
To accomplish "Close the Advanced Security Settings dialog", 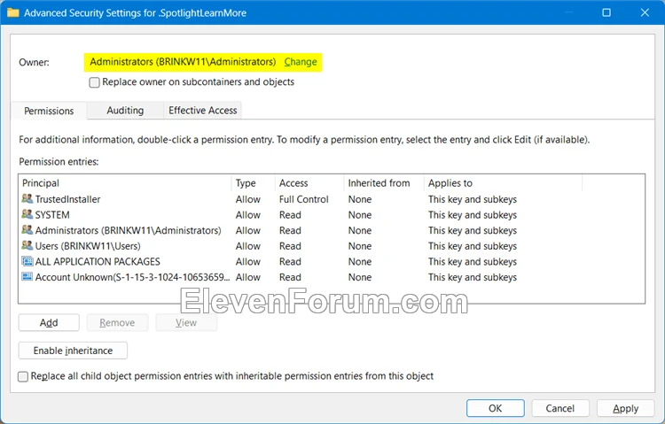I will click(x=645, y=12).
